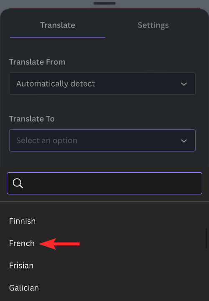Open the Select an option dropdown

(102, 140)
